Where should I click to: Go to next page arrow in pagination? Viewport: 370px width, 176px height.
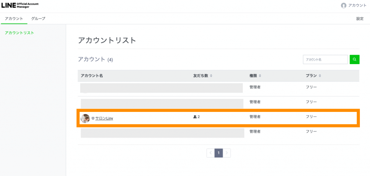227,153
